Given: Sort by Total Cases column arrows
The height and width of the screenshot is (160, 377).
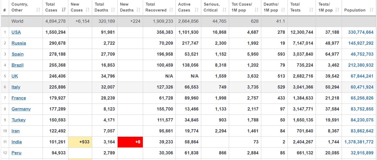Looking at the screenshot, I should point(64,10).
